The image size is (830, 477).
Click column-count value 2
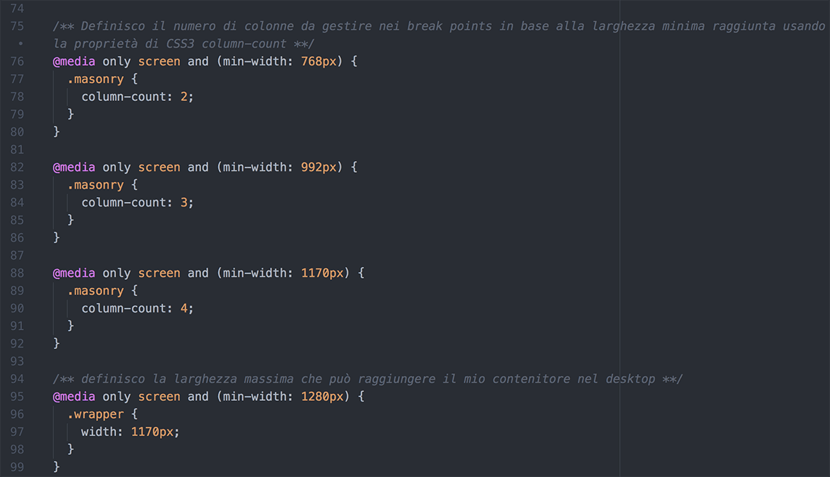(x=184, y=97)
